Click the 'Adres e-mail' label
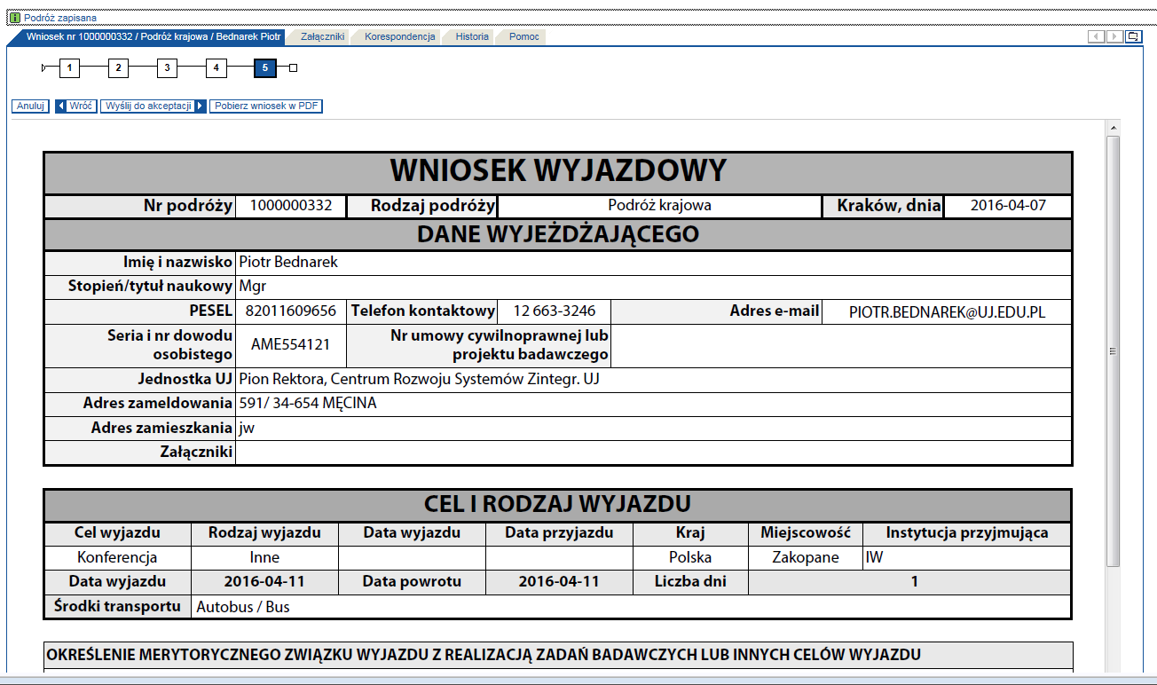This screenshot has width=1157, height=685. pos(775,311)
